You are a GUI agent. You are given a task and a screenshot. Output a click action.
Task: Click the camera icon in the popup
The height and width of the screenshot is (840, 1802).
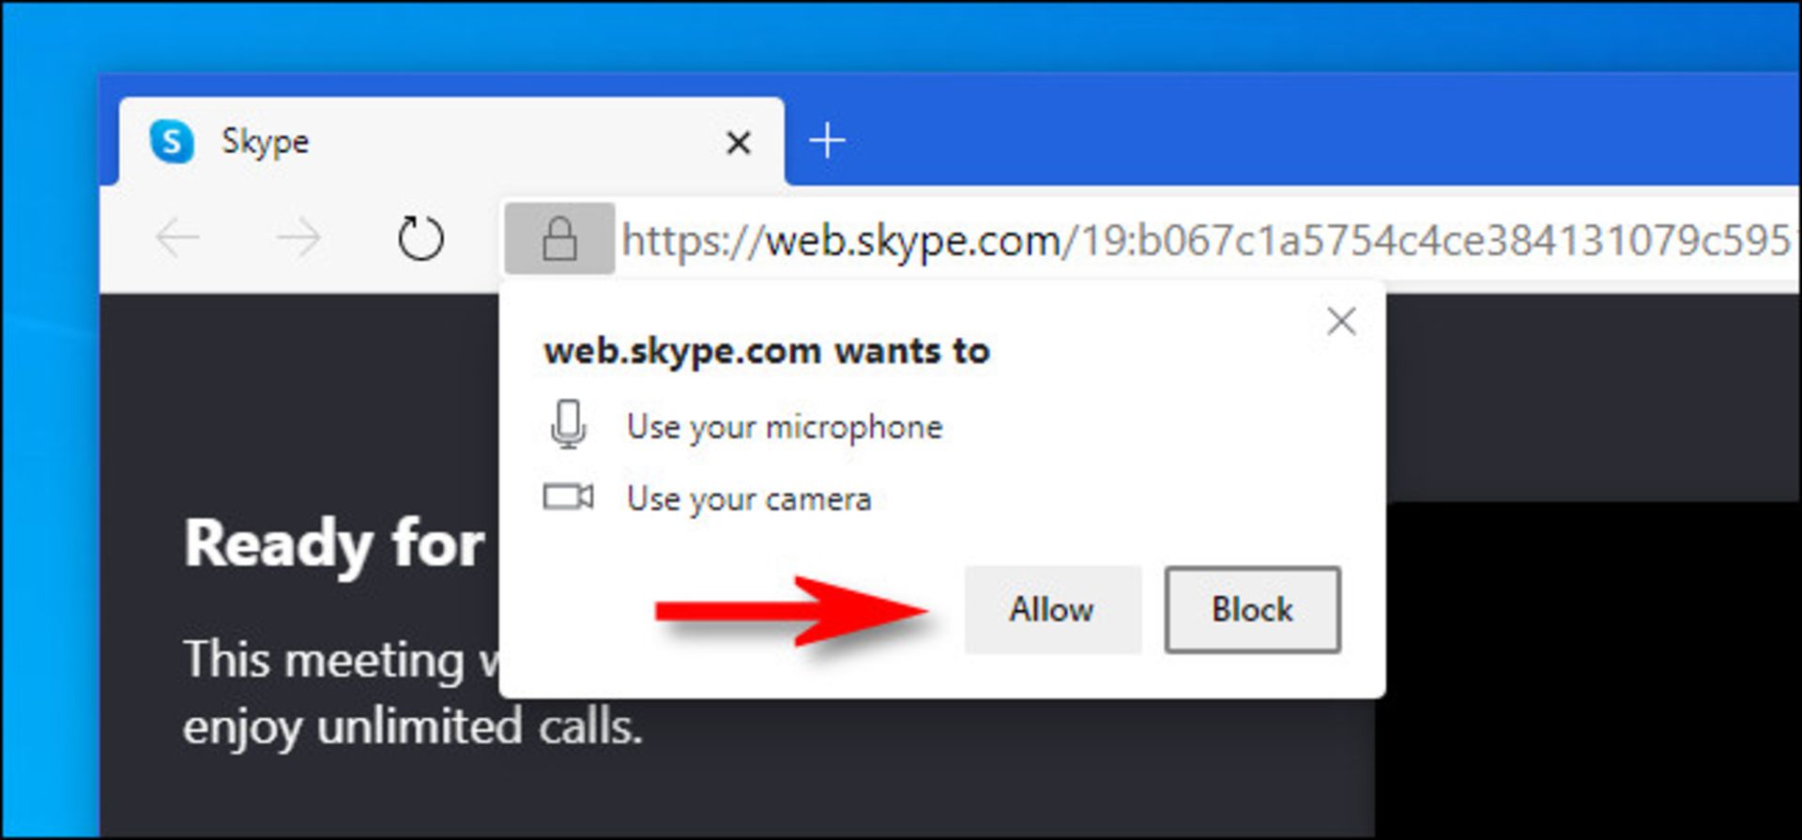coord(568,496)
